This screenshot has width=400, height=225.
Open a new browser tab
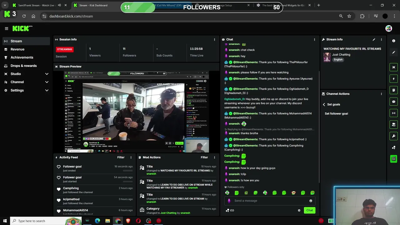click(318, 5)
